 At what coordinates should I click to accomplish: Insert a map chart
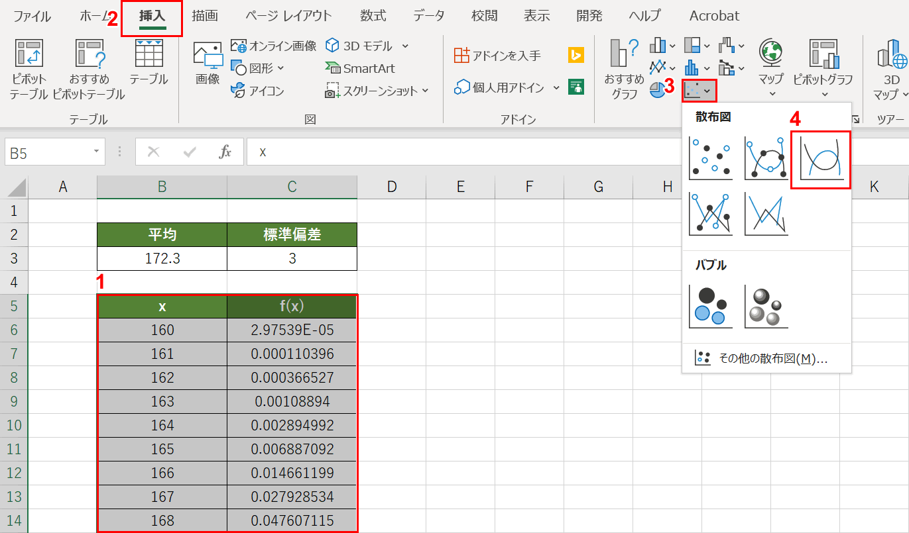pyautogui.click(x=769, y=64)
